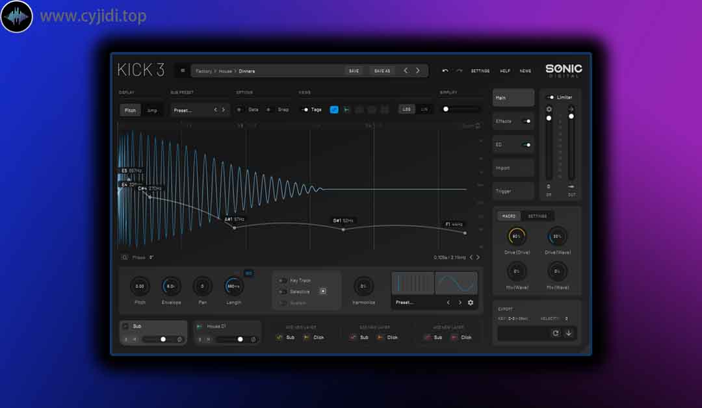Mute the House 01 layer
Viewport: 702px width, 408px height.
208,340
